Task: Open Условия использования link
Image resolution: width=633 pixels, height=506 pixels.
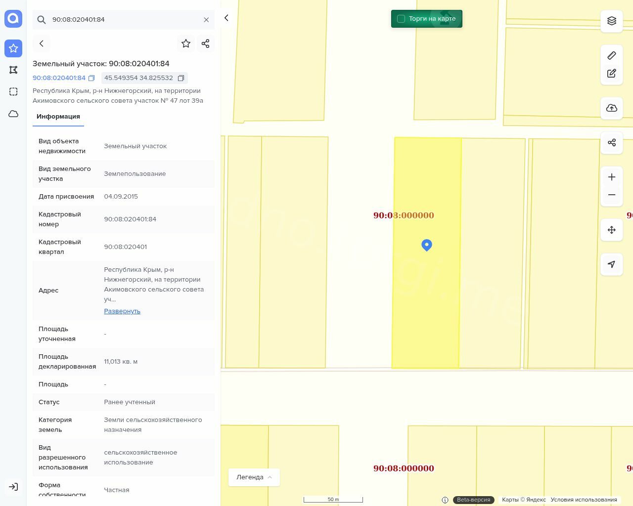Action: pos(584,500)
